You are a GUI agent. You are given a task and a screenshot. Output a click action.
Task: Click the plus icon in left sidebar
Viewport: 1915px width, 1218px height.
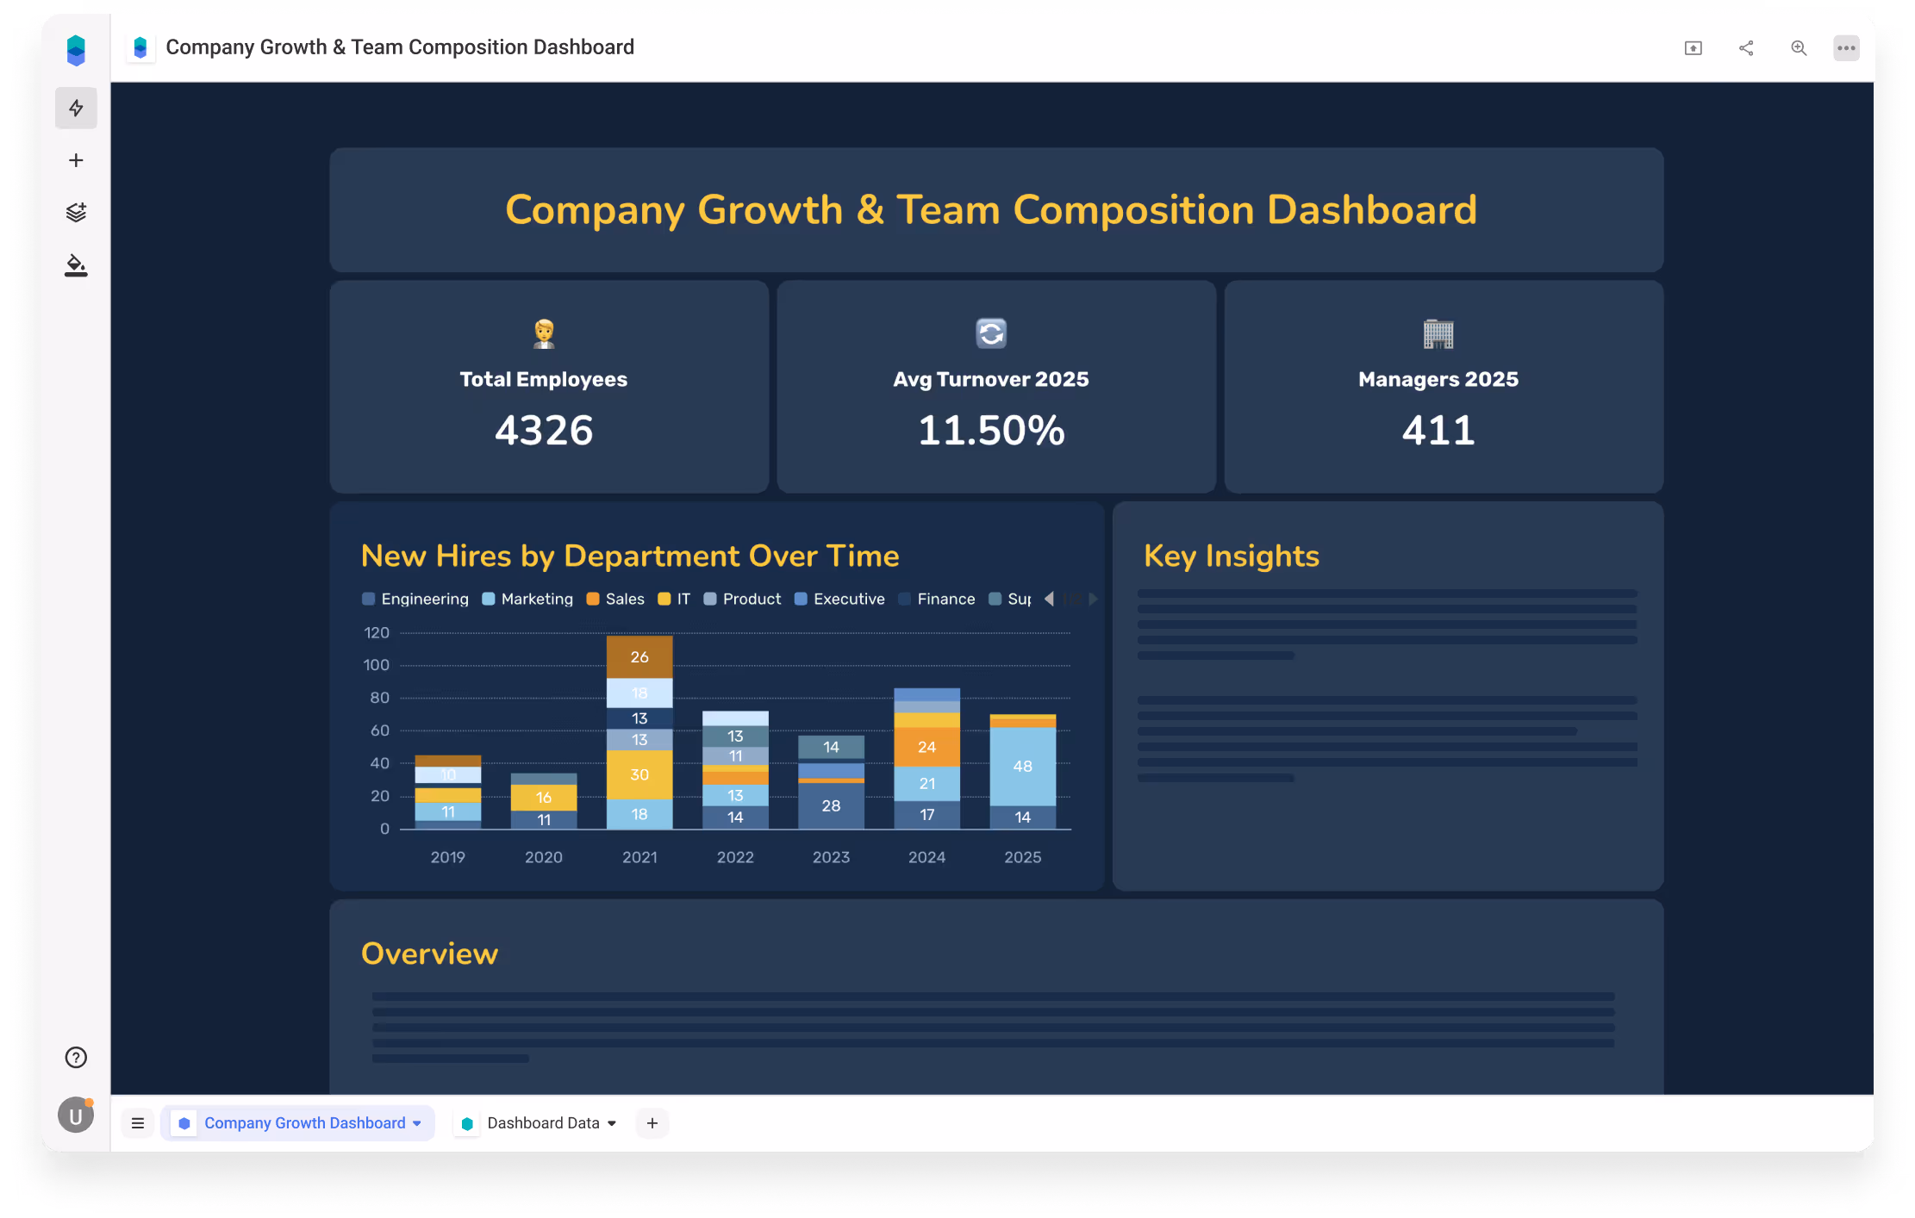pyautogui.click(x=76, y=160)
